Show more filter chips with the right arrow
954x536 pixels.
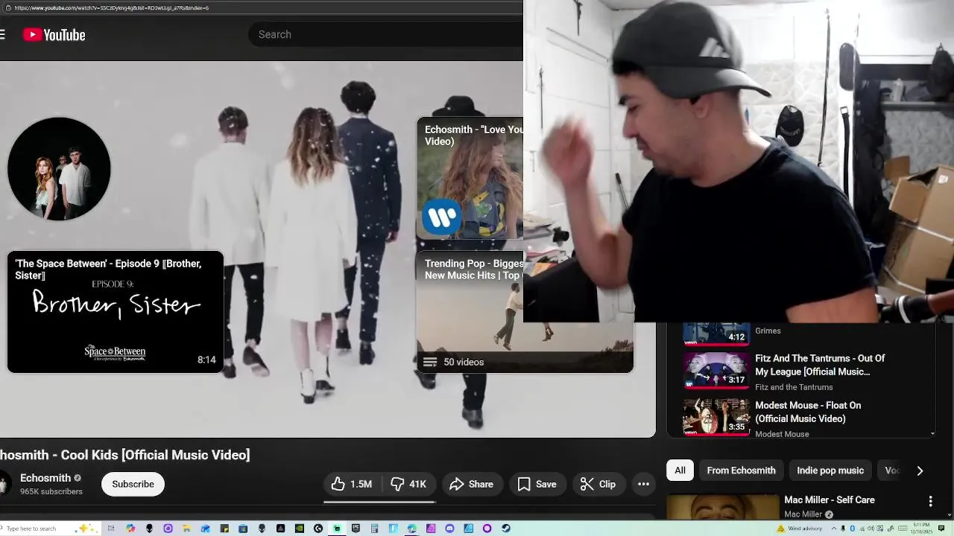(920, 470)
